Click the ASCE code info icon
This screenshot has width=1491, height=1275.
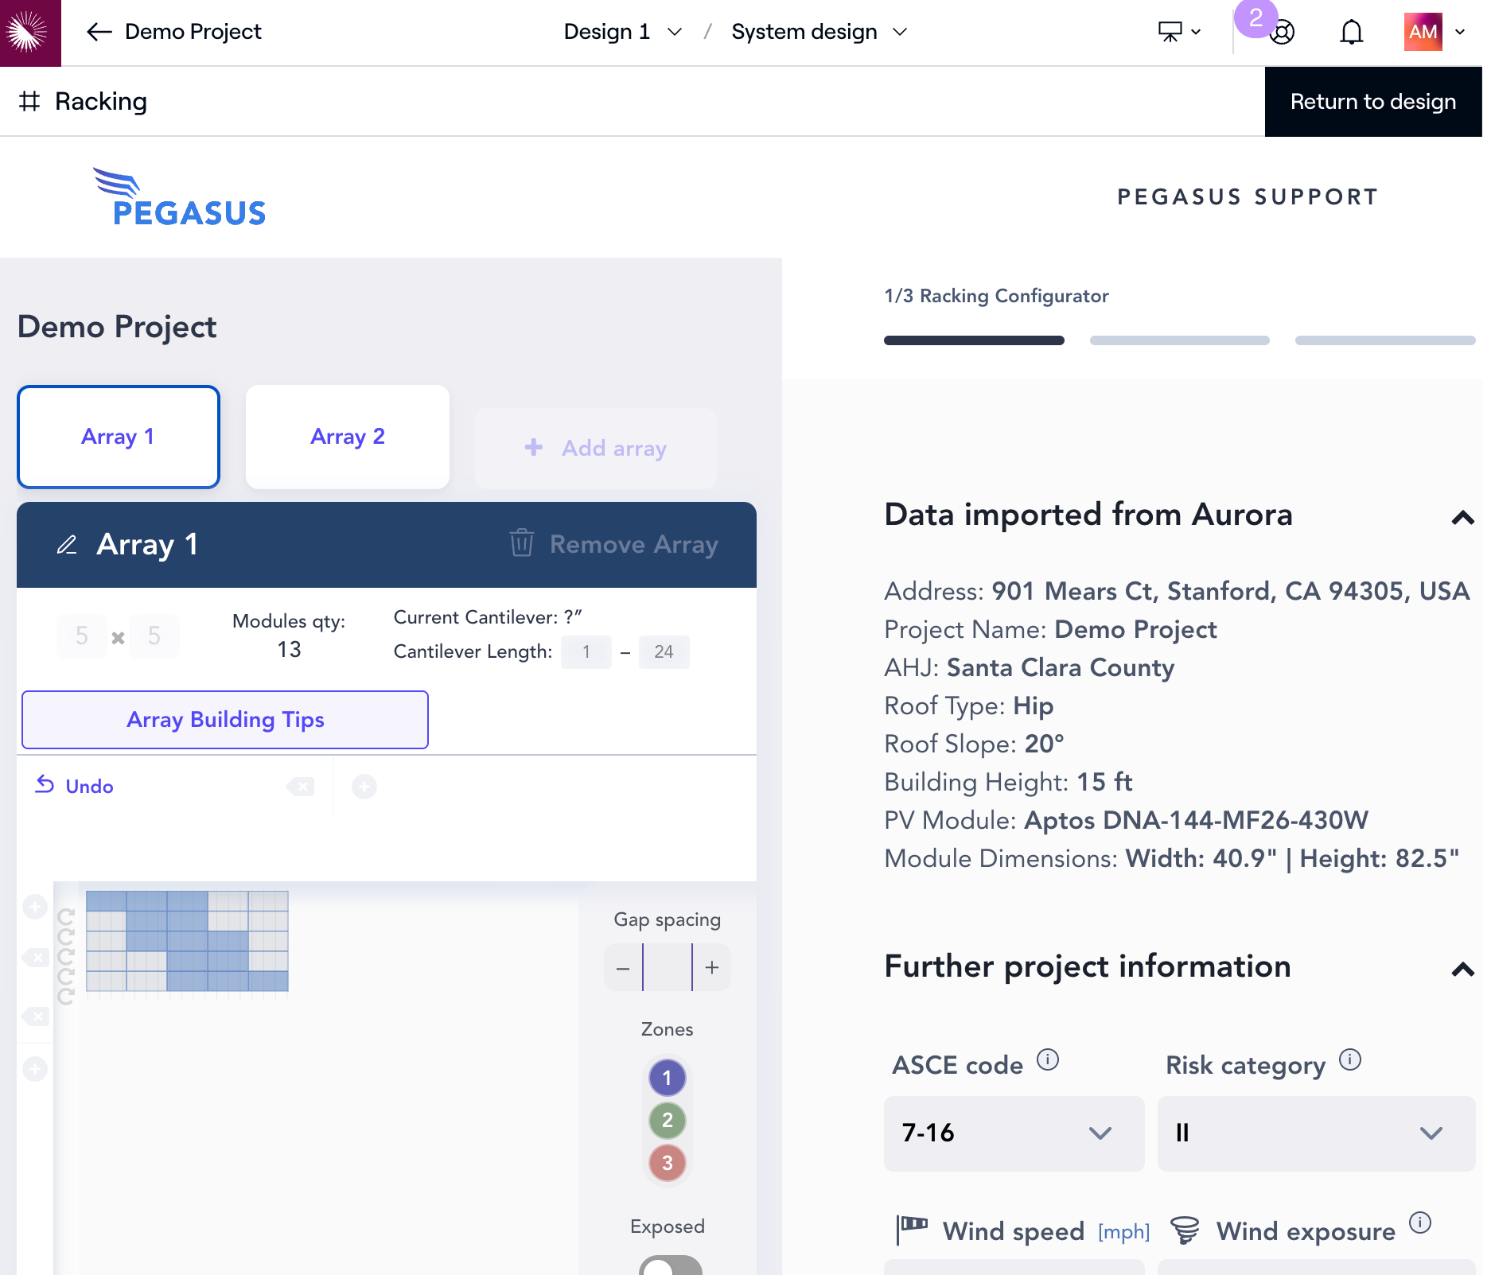click(x=1048, y=1060)
